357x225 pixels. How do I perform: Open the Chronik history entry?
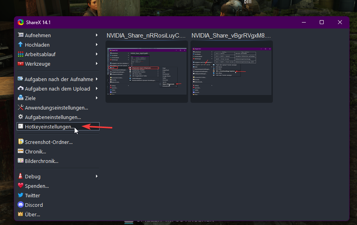coord(35,151)
